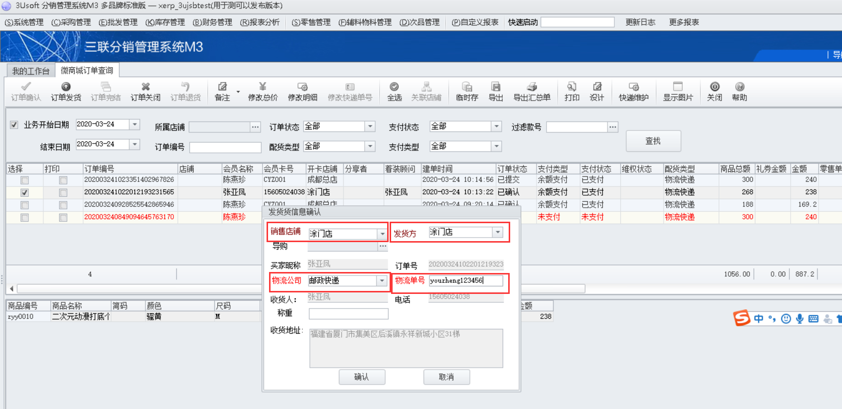Click the 过滤款号 browse ellipsis button
Image resolution: width=842 pixels, height=409 pixels.
[x=613, y=127]
